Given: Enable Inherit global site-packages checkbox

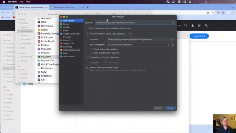Looking at the screenshot, I should (x=91, y=49).
